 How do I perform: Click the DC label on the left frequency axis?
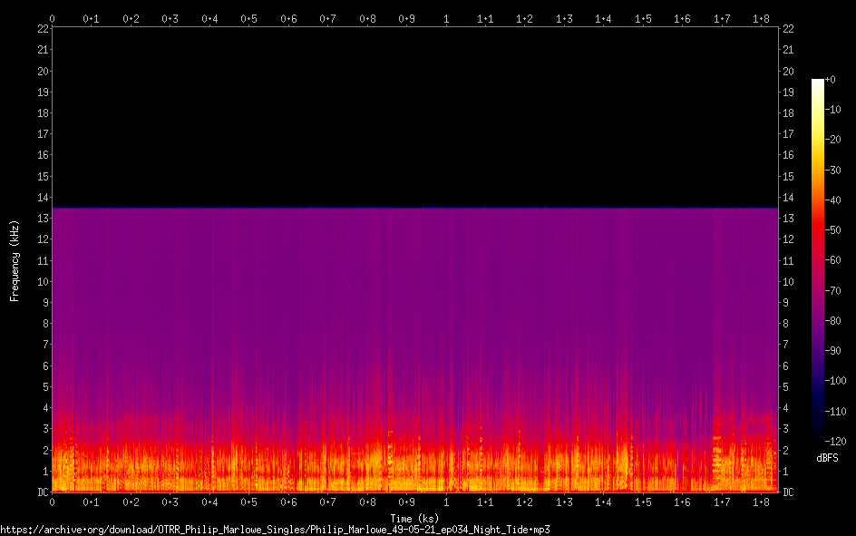pos(41,492)
